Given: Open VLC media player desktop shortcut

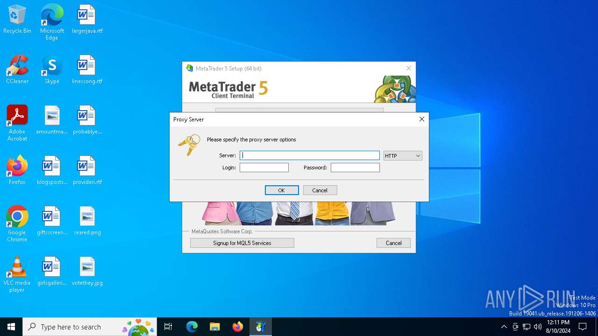Looking at the screenshot, I should [17, 274].
